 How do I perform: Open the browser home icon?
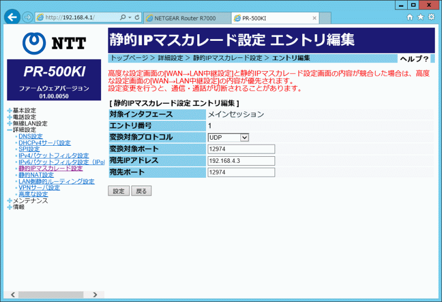coord(410,17)
